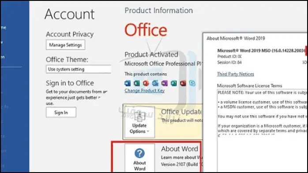Screen dimensions: 308x173
Task: Click the Office Updates heading
Action: click(181, 112)
